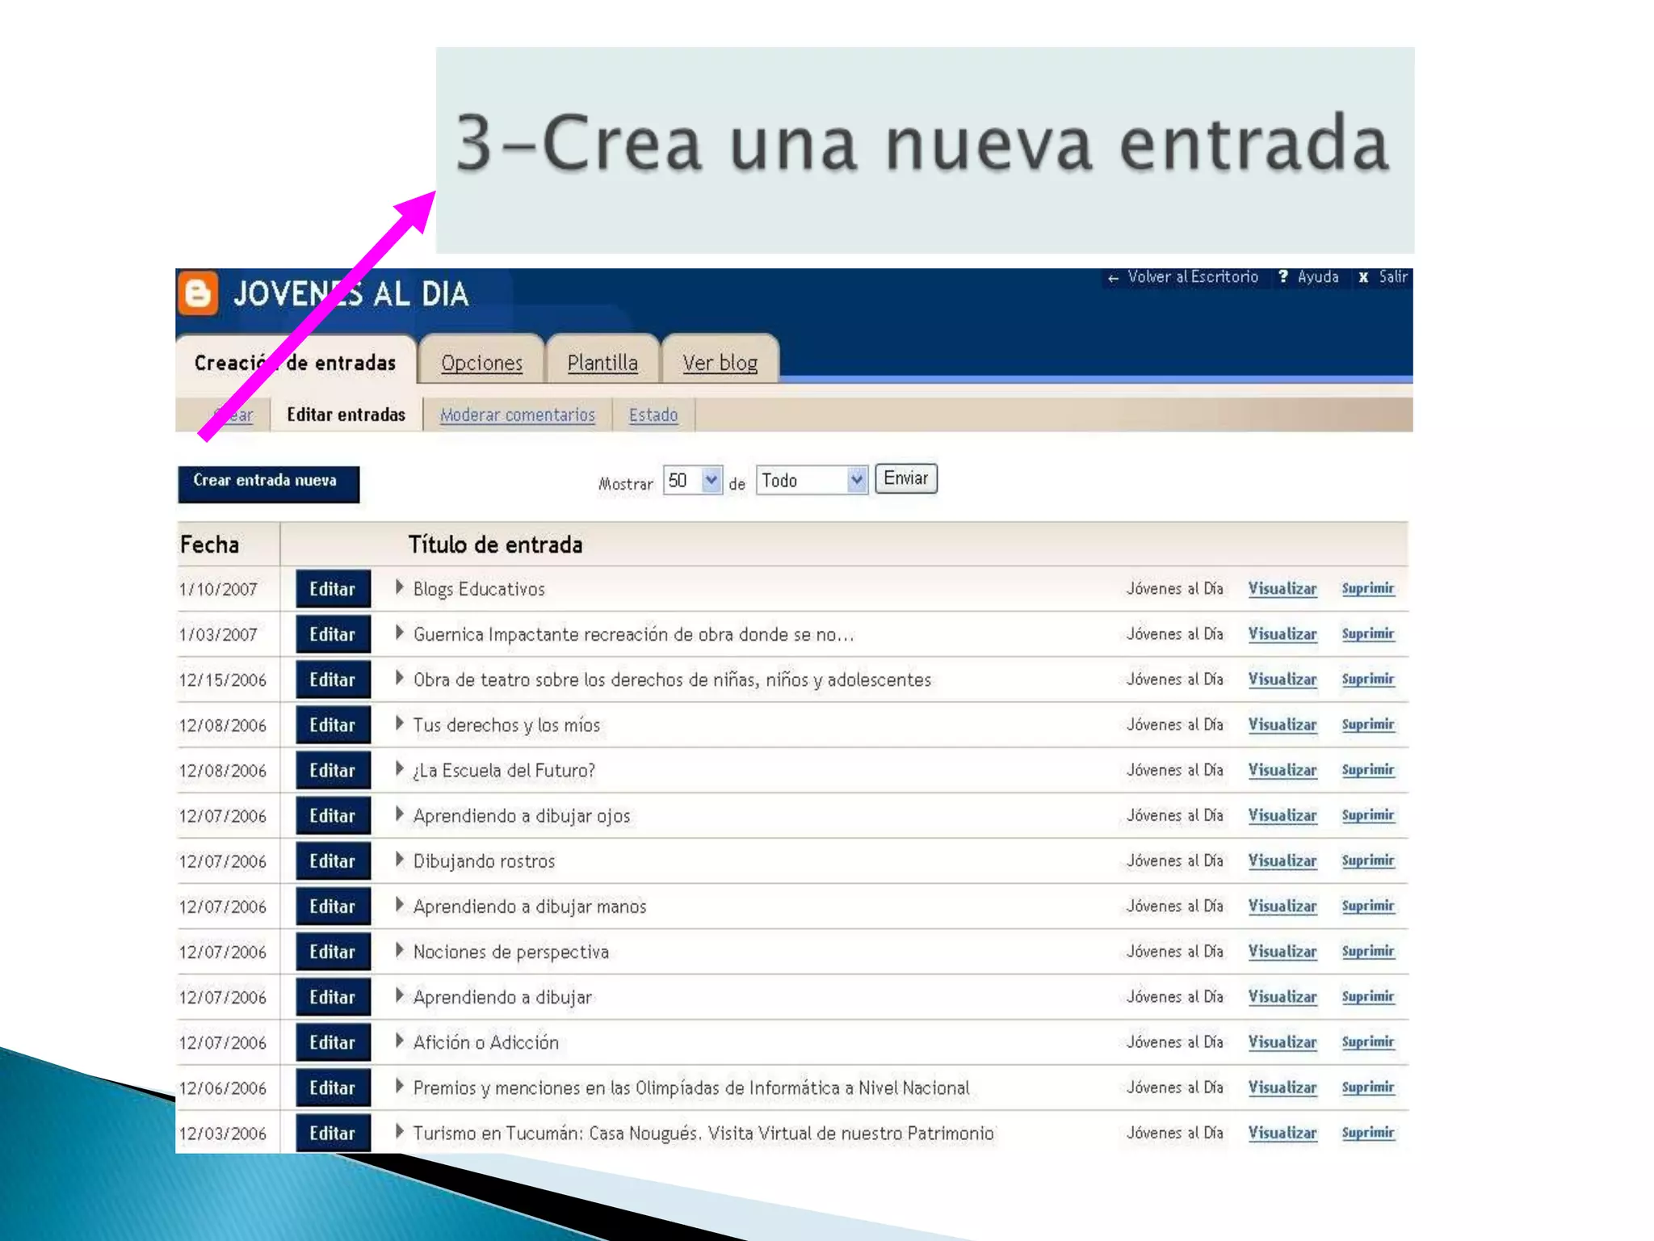Open the Volver al Escritorio link

(1192, 276)
